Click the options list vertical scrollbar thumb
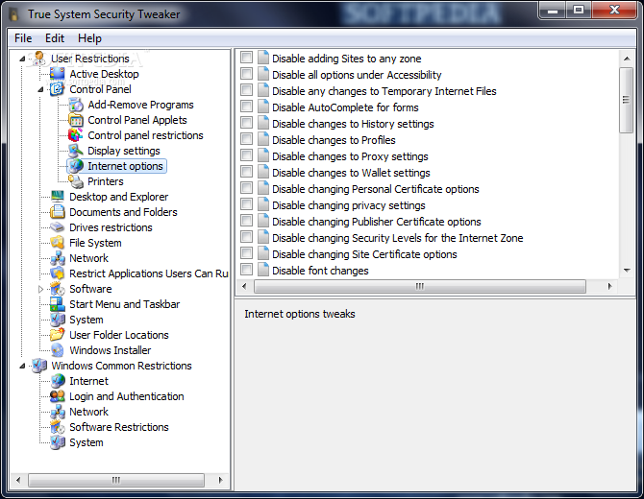 click(x=627, y=100)
